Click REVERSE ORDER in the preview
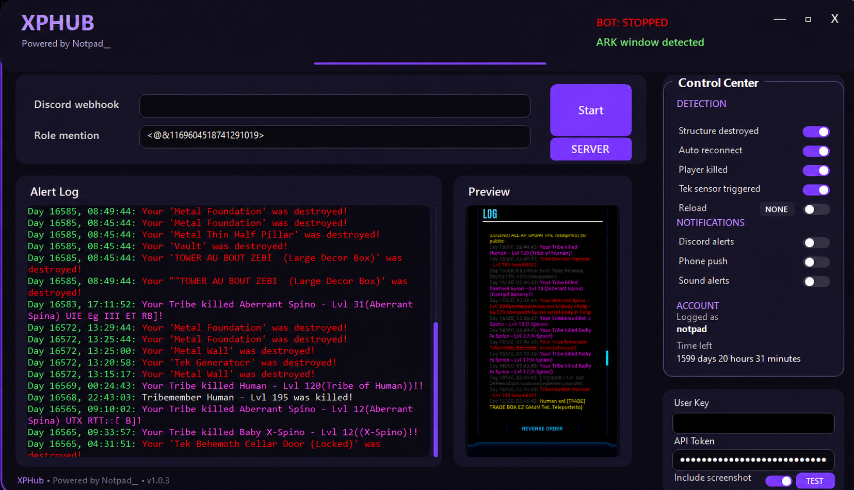Viewport: 854px width, 490px height. tap(542, 429)
